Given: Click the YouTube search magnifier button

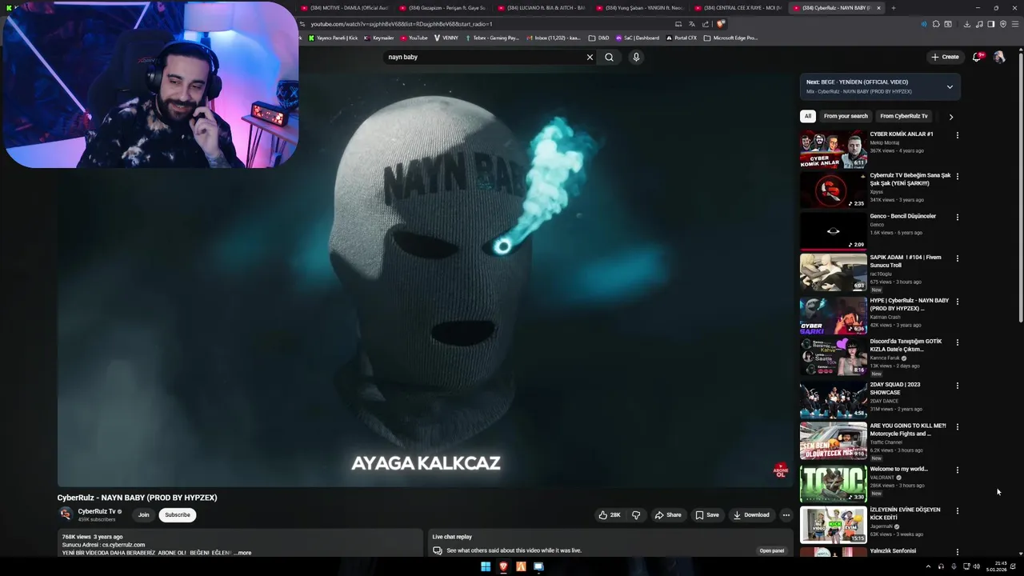Looking at the screenshot, I should click(609, 57).
